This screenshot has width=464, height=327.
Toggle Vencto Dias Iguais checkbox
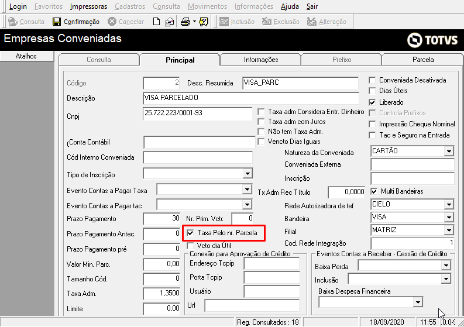[261, 142]
